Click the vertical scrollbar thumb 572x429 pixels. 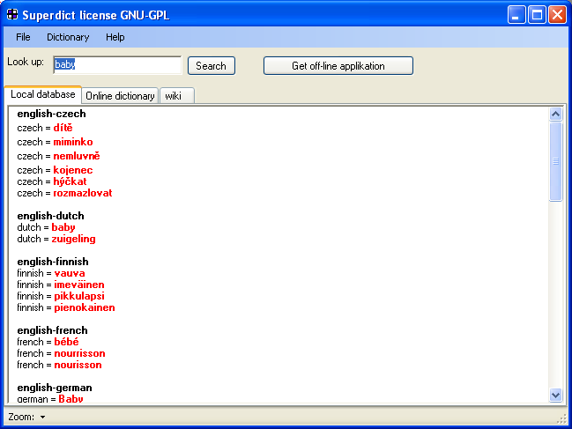pos(555,161)
